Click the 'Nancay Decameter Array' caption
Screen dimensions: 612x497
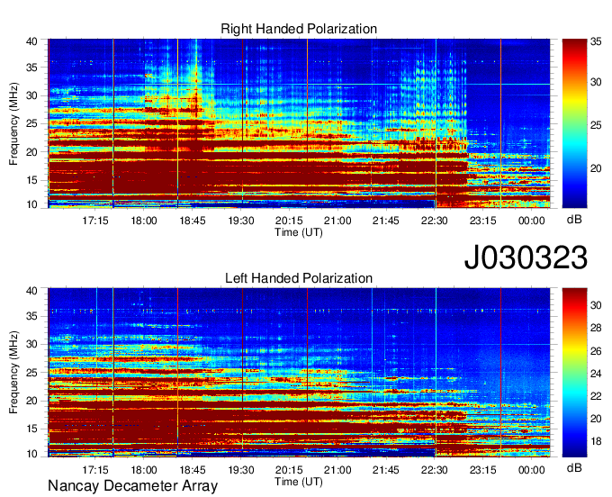132,486
